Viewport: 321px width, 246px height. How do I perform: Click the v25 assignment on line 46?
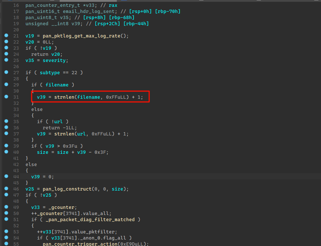[x=30, y=189]
